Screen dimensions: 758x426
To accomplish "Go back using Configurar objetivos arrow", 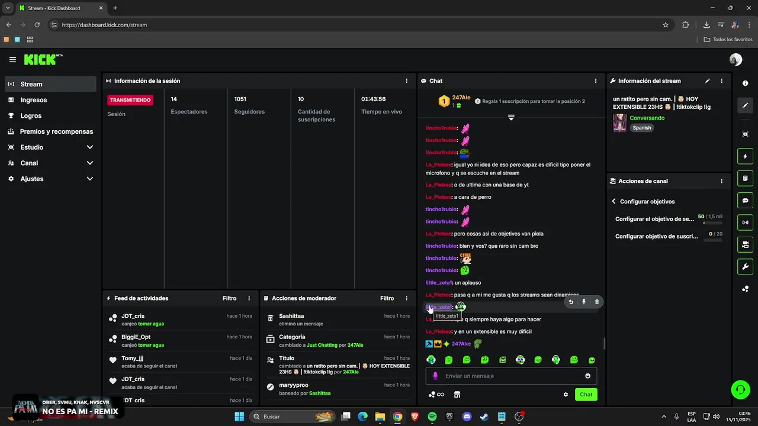I will (614, 202).
